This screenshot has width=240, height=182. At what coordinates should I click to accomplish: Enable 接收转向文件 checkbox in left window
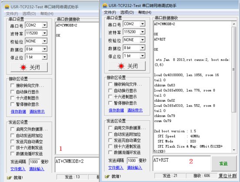(12, 86)
